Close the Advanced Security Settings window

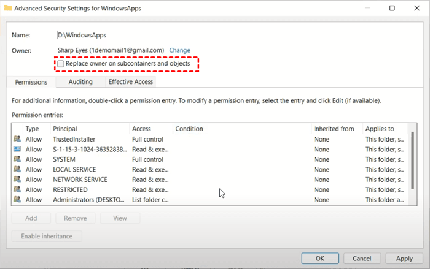point(417,8)
